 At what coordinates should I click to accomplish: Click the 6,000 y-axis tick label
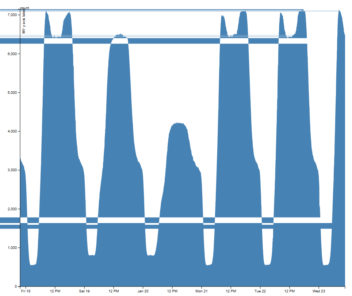(x=12, y=54)
